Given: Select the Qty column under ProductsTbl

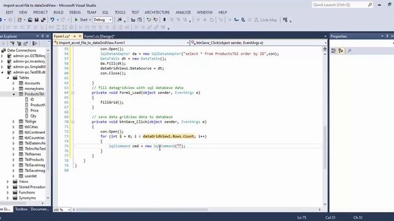Looking at the screenshot, I should click(33, 116).
